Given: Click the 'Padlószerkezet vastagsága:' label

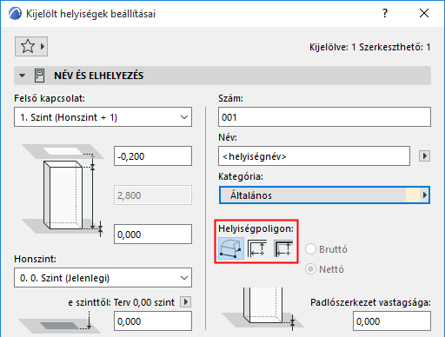Looking at the screenshot, I should 370,302.
